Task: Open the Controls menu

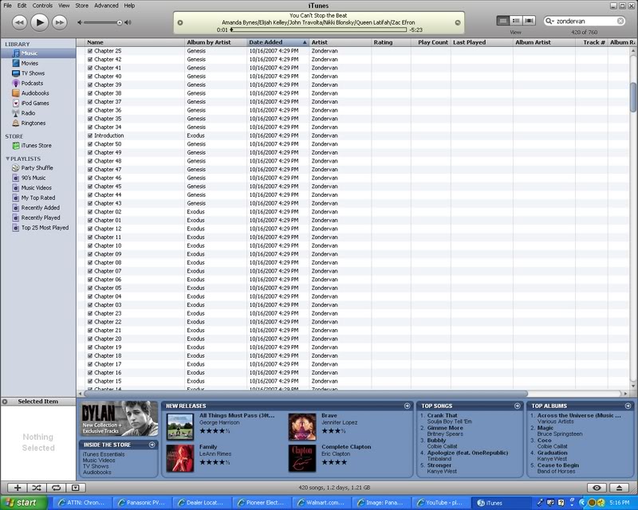Action: [x=42, y=6]
